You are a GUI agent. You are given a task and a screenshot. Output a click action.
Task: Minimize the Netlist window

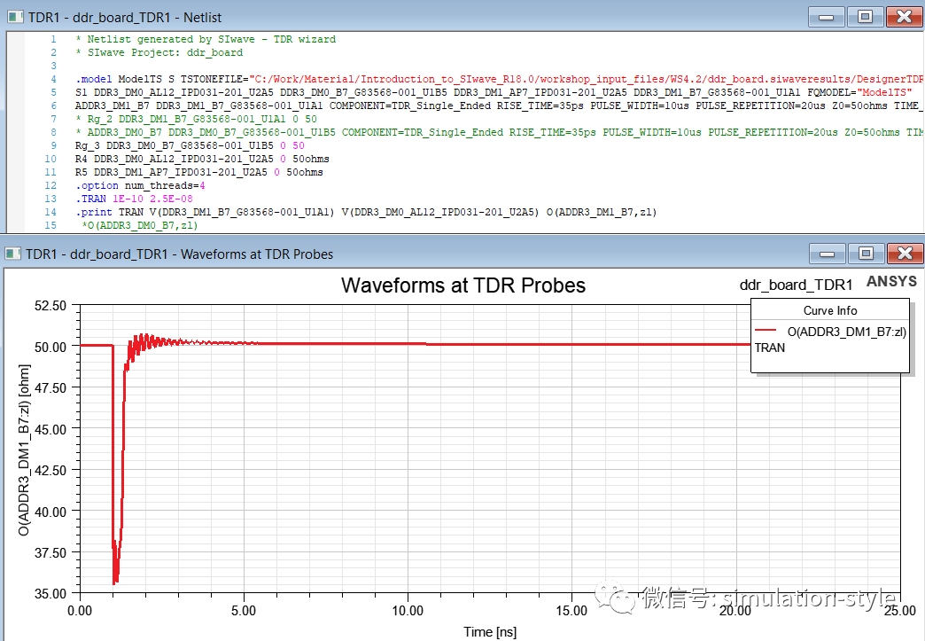827,17
